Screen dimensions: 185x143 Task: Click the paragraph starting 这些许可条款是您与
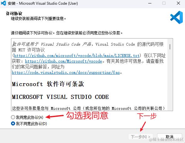(88, 108)
